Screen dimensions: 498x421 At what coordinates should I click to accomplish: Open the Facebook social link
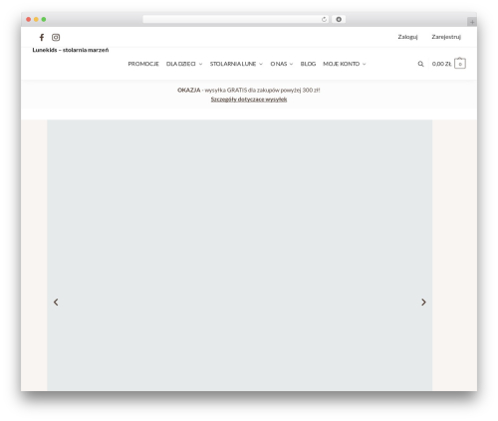[42, 37]
